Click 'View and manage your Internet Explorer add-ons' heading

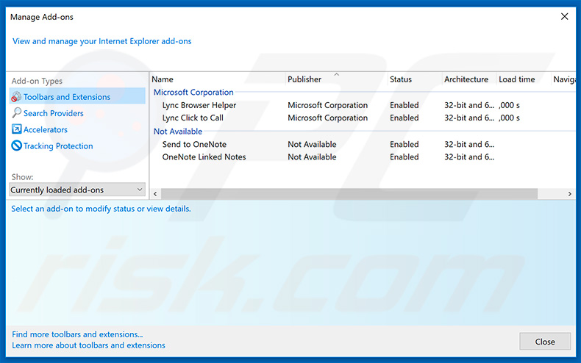(x=102, y=41)
